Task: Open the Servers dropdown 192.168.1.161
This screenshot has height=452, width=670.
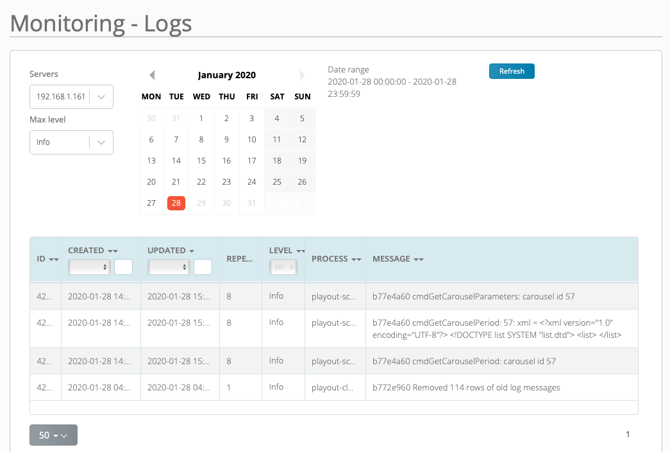Action: [71, 97]
